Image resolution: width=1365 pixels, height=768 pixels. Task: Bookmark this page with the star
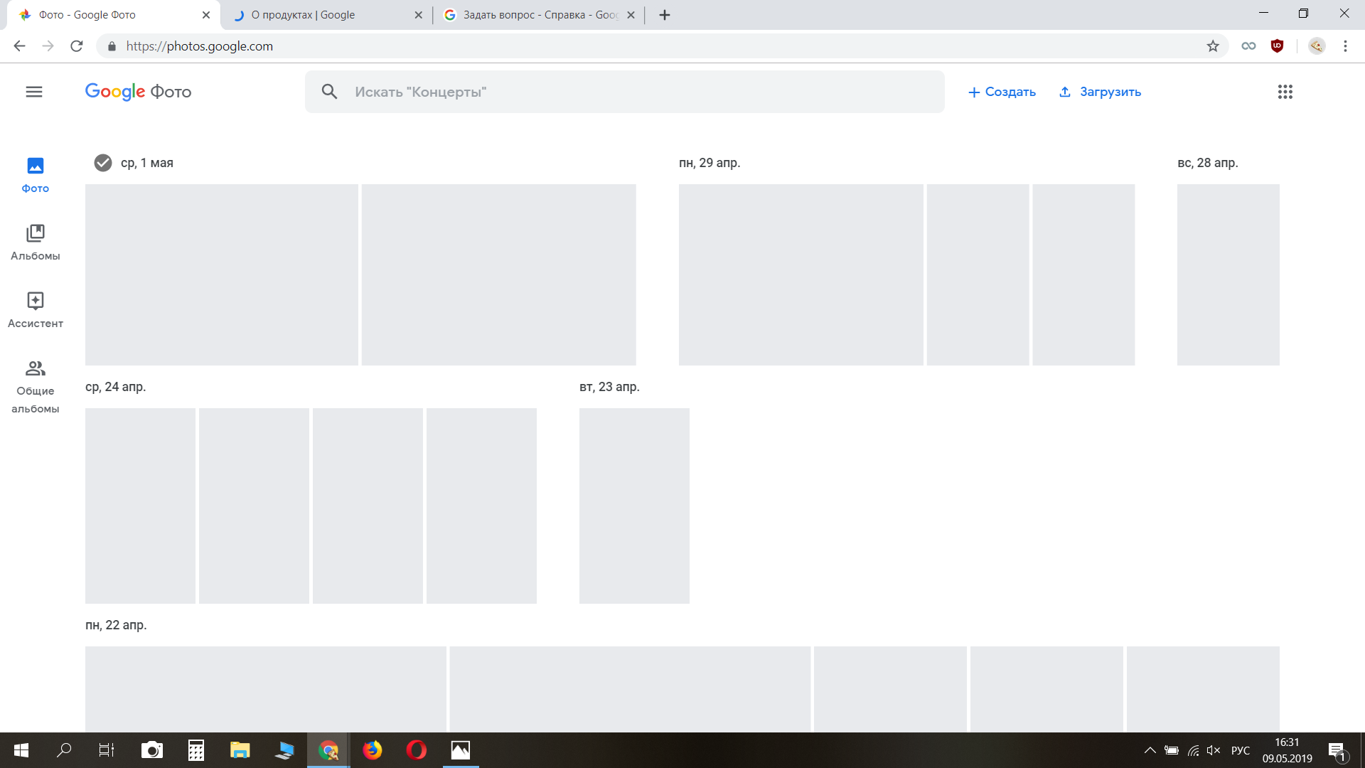[x=1213, y=46]
